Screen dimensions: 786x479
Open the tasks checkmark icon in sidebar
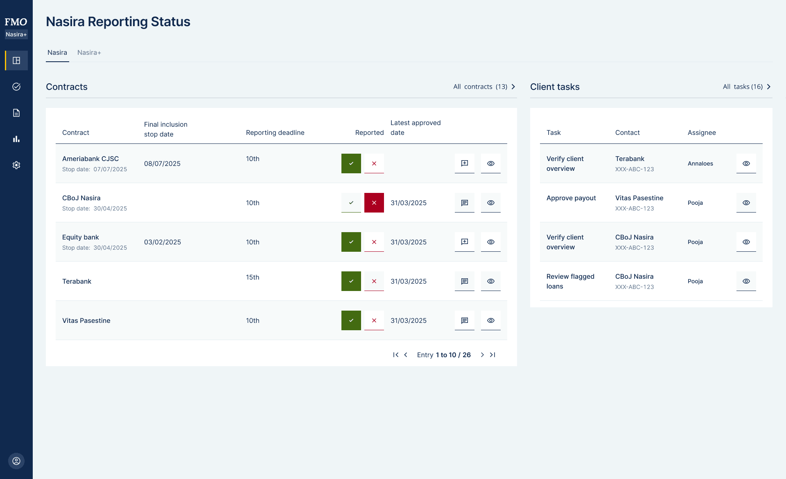point(16,87)
